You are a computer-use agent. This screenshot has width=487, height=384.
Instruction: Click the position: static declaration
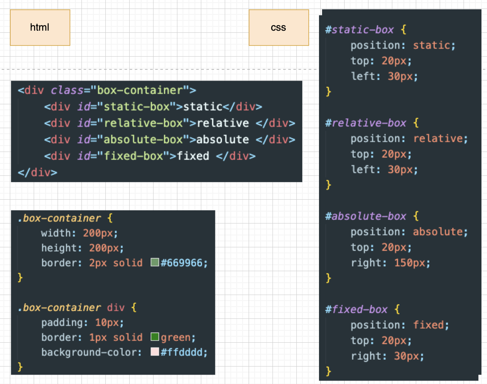[x=403, y=45]
